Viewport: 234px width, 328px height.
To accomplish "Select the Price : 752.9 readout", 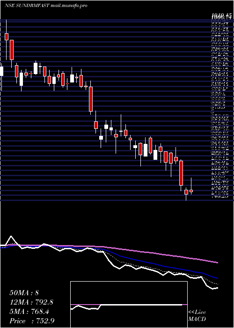I will (x=32, y=321).
